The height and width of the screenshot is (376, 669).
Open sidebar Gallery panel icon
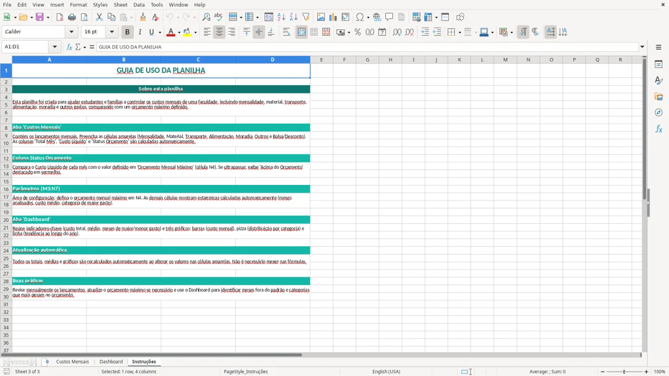click(x=658, y=97)
